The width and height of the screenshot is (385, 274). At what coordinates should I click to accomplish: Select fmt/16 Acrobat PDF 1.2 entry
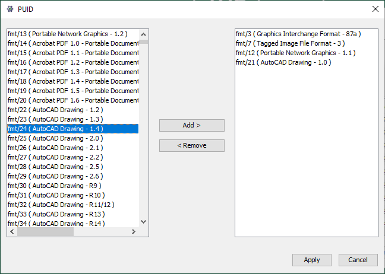73,62
